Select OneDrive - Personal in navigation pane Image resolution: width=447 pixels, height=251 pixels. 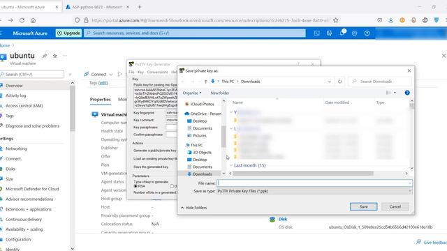[203, 114]
